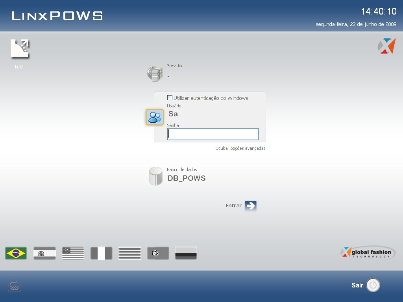The height and width of the screenshot is (302, 403).
Task: Select the gray horizontally striped flag
Action: (x=129, y=253)
